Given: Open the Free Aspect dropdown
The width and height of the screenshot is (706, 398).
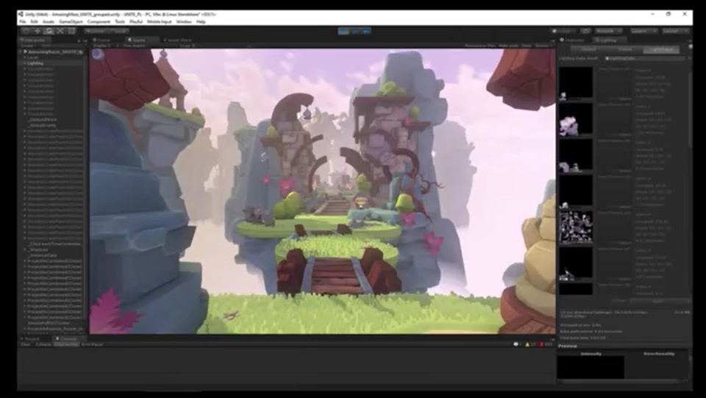Looking at the screenshot, I should click(135, 46).
